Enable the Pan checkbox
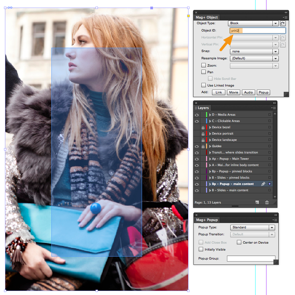Screen dimensions: 295x295 click(203, 72)
